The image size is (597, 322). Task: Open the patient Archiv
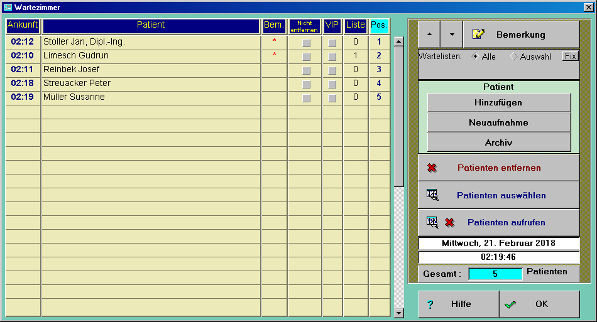pos(499,142)
